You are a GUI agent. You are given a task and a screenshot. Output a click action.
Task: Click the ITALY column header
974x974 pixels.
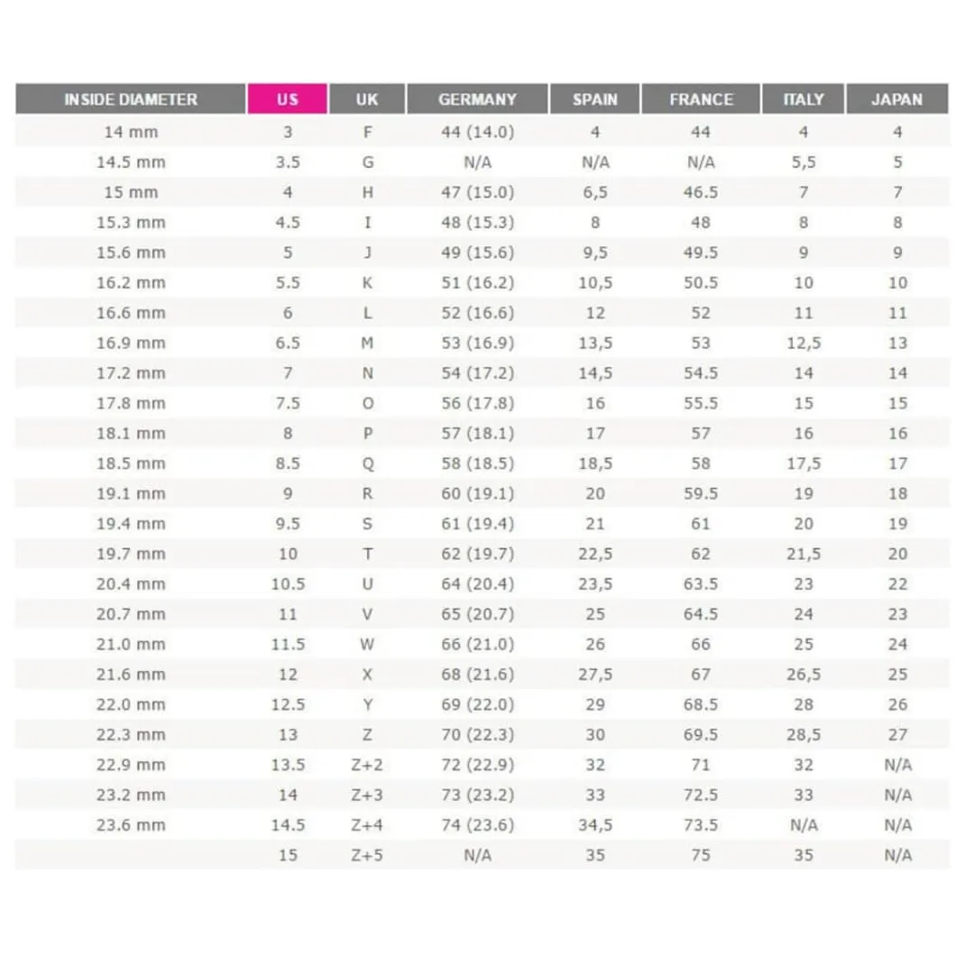tap(804, 99)
